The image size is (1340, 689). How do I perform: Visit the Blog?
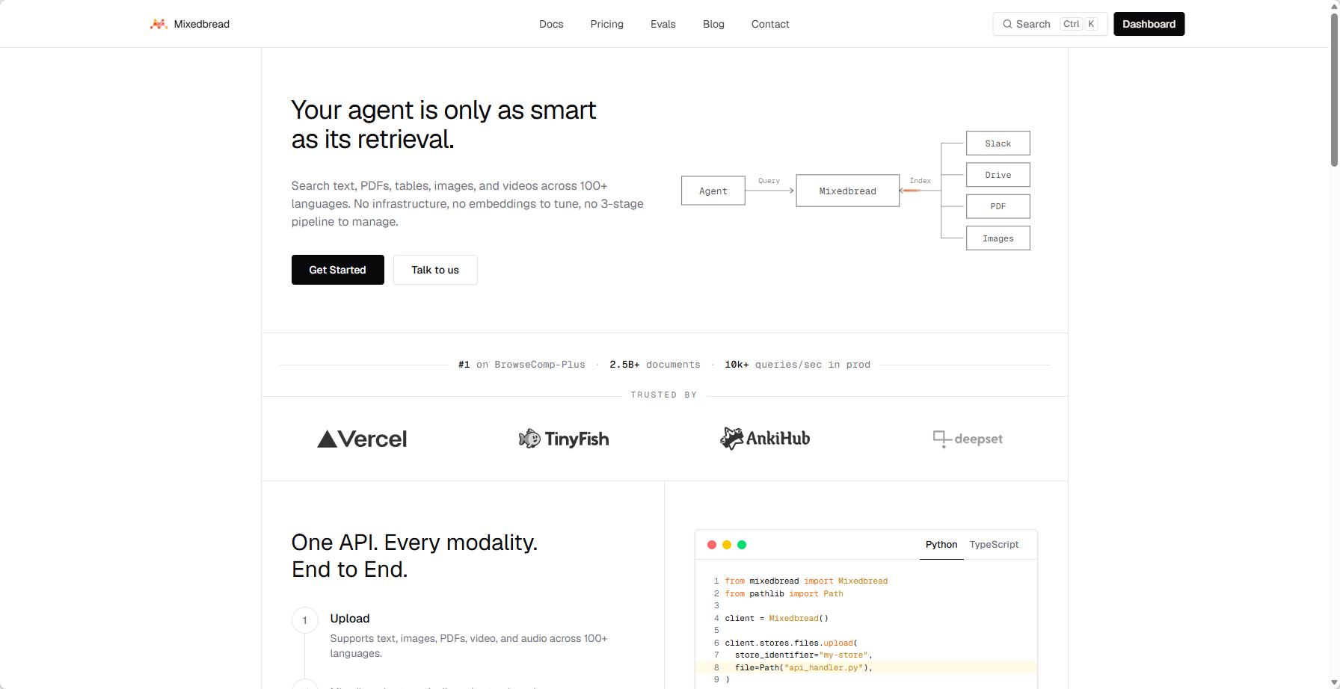[713, 24]
